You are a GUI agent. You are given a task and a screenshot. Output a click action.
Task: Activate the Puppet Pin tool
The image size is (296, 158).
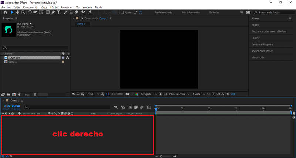[89, 12]
